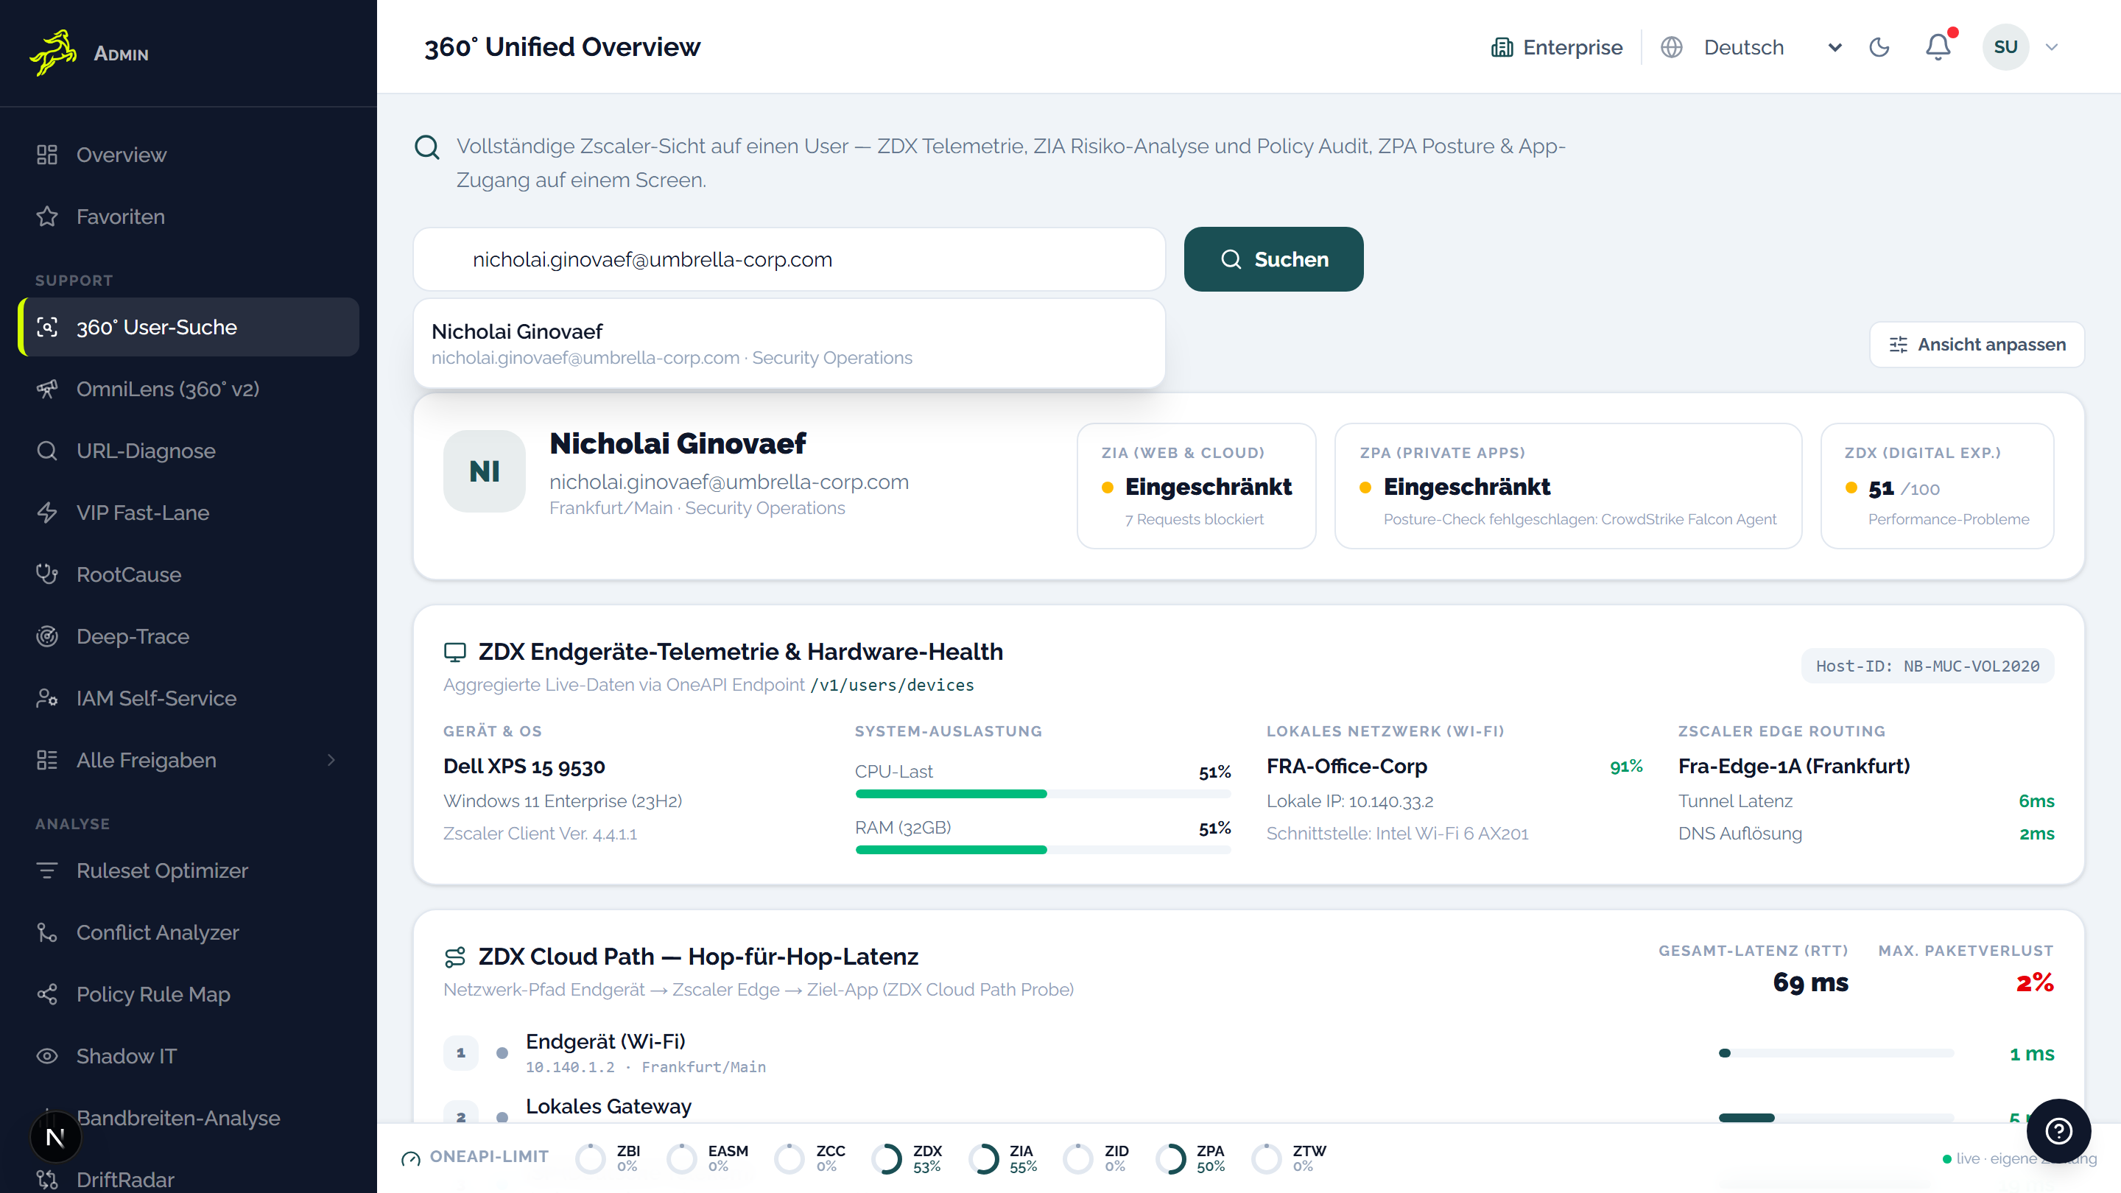Open the ZDX (Digital Exp.) score card

pyautogui.click(x=1937, y=486)
